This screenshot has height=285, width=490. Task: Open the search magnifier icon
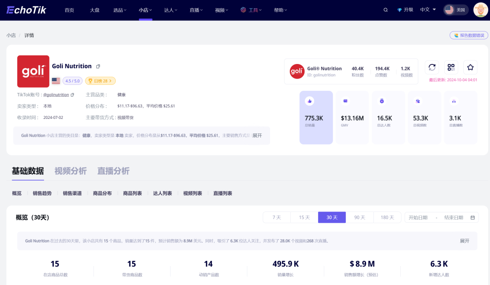coord(386,10)
